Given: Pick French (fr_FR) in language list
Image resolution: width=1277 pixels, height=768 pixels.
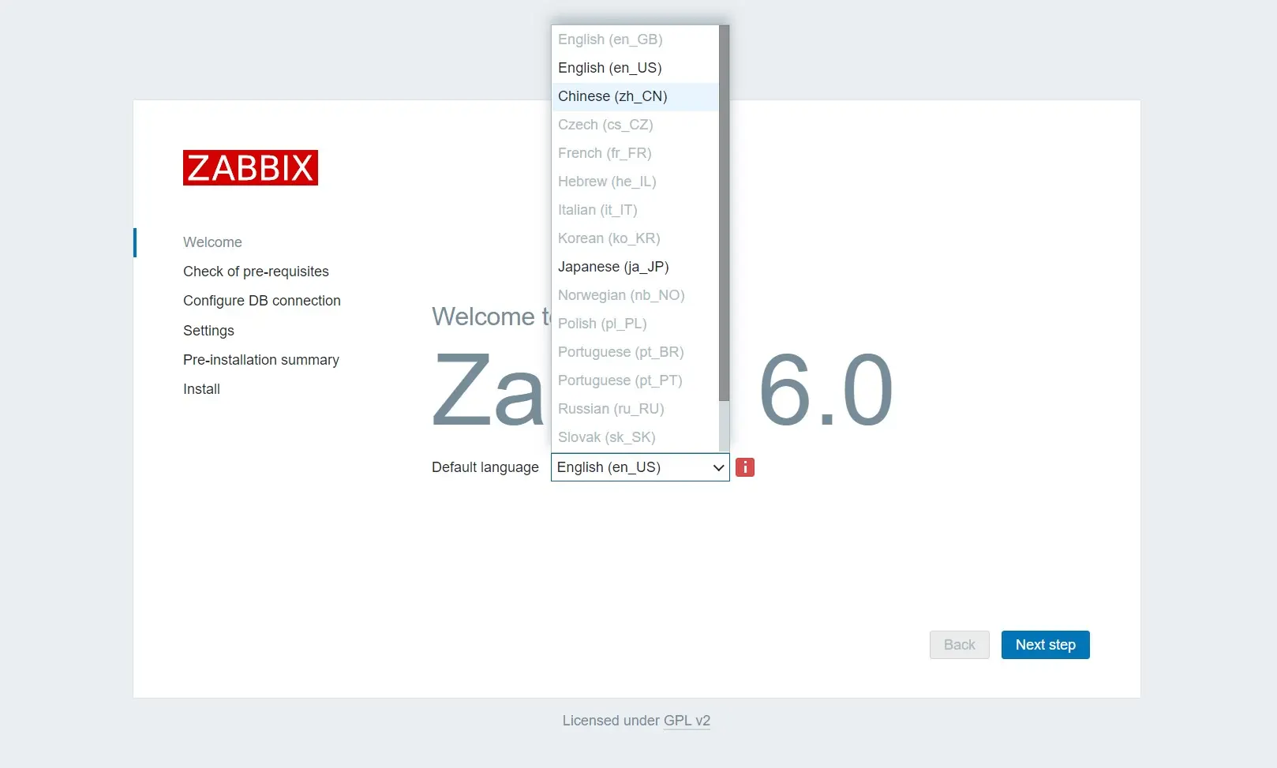Looking at the screenshot, I should 635,153.
